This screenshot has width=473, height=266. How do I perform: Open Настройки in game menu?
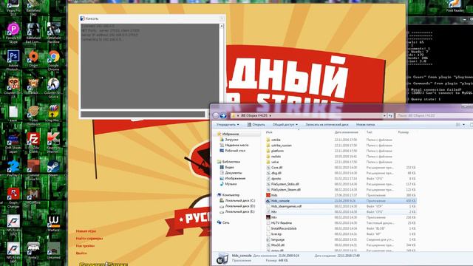pos(86,246)
